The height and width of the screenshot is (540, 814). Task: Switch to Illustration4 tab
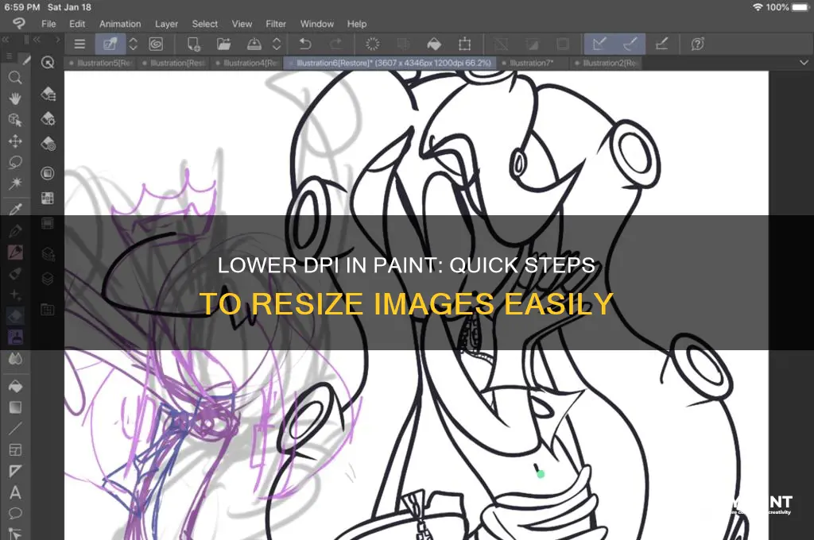click(248, 63)
